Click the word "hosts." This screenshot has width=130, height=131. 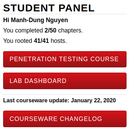click(59, 41)
